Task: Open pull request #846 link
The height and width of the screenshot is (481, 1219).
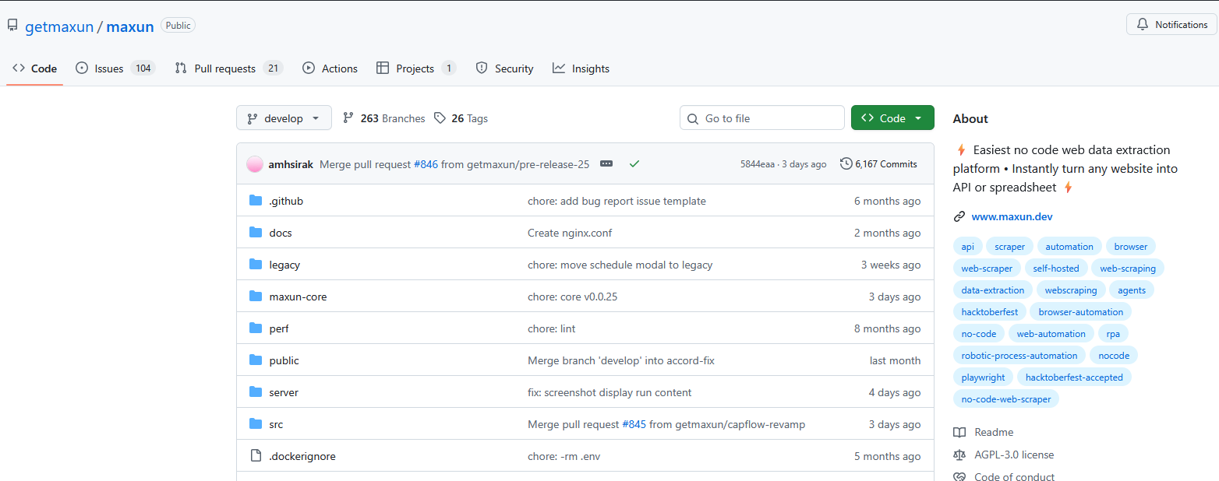Action: pyautogui.click(x=426, y=164)
